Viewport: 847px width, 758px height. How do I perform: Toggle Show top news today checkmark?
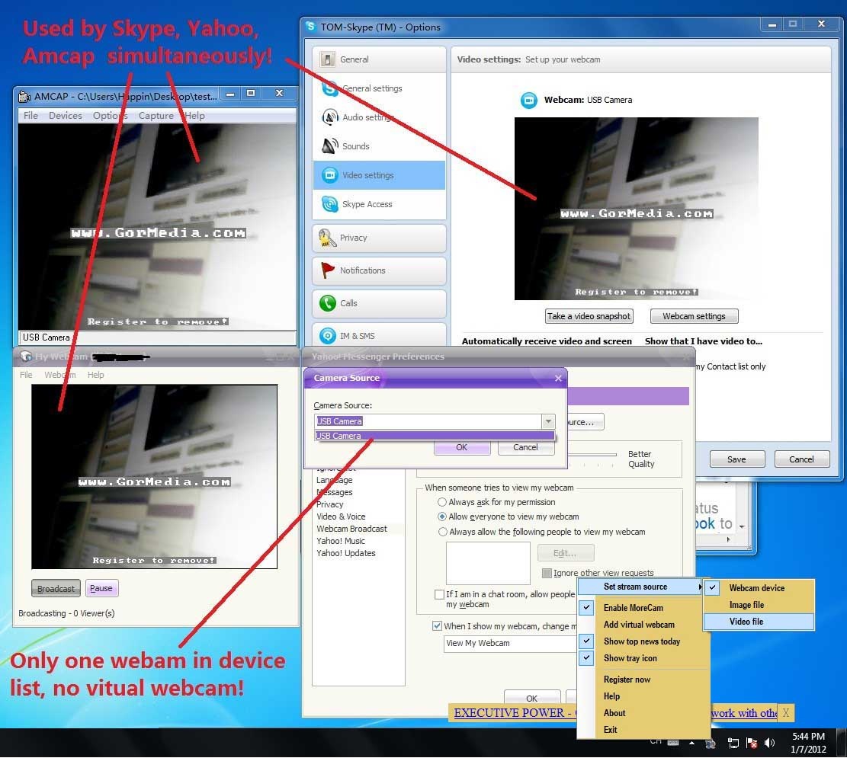pyautogui.click(x=586, y=641)
